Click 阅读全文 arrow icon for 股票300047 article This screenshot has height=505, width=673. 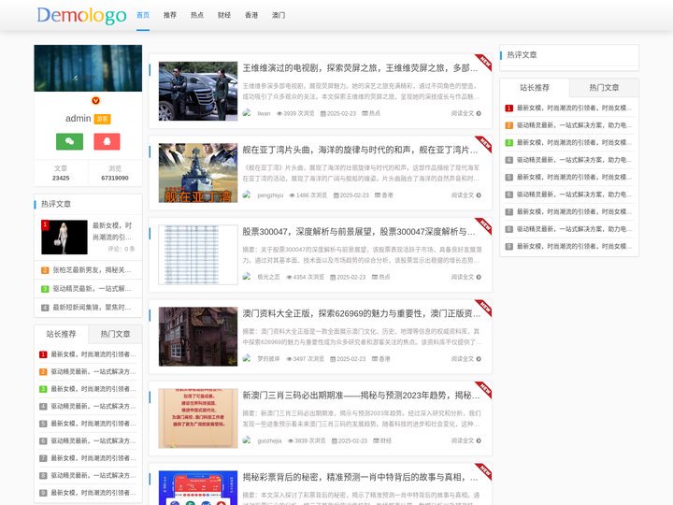tap(479, 278)
